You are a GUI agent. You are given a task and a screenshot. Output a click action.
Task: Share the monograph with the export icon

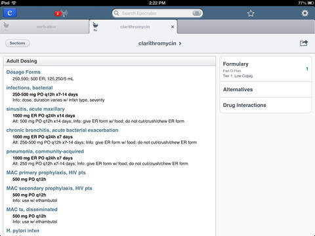(304, 43)
